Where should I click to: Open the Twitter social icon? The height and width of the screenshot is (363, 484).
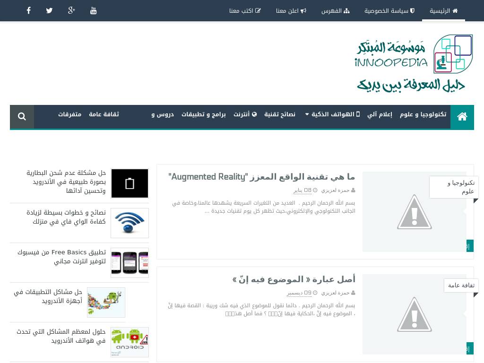(49, 10)
